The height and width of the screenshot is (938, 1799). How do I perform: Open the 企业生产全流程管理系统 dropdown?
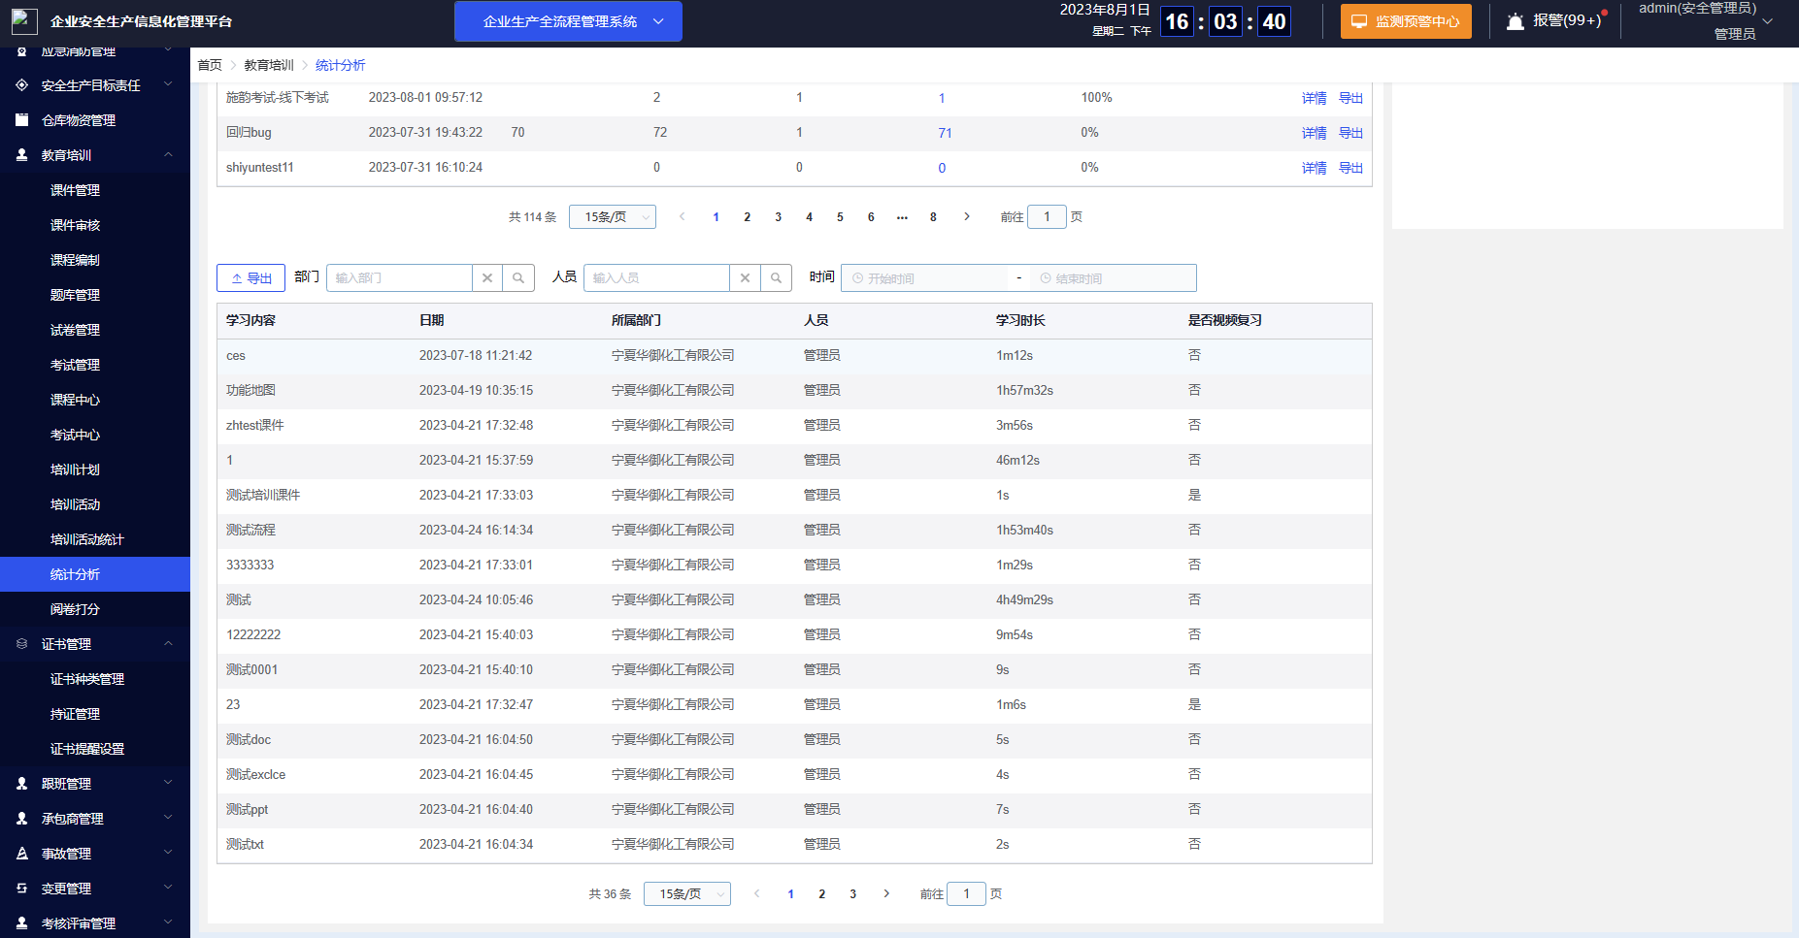click(568, 21)
